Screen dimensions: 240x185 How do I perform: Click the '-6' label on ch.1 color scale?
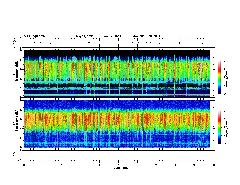click(x=224, y=61)
